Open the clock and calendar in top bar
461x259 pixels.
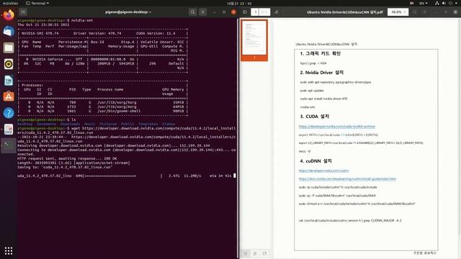239,4
